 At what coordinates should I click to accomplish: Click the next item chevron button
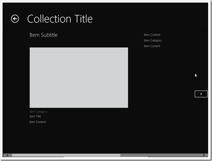[201, 94]
